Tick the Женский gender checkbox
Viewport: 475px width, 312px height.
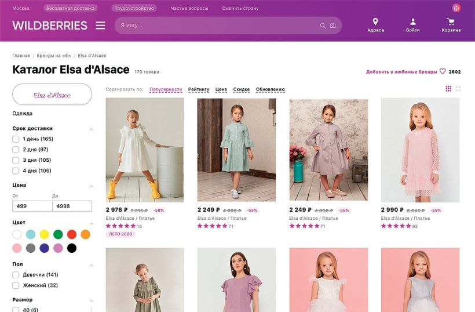click(x=16, y=286)
